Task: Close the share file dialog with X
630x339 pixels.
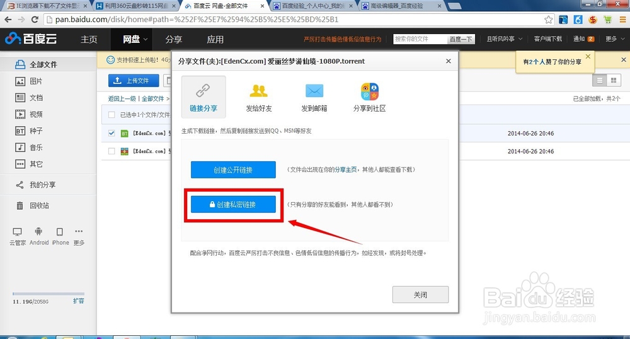Action: click(449, 61)
